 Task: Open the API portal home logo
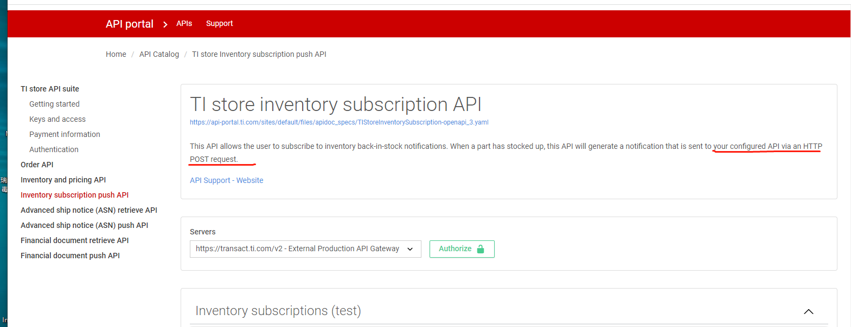coord(130,24)
